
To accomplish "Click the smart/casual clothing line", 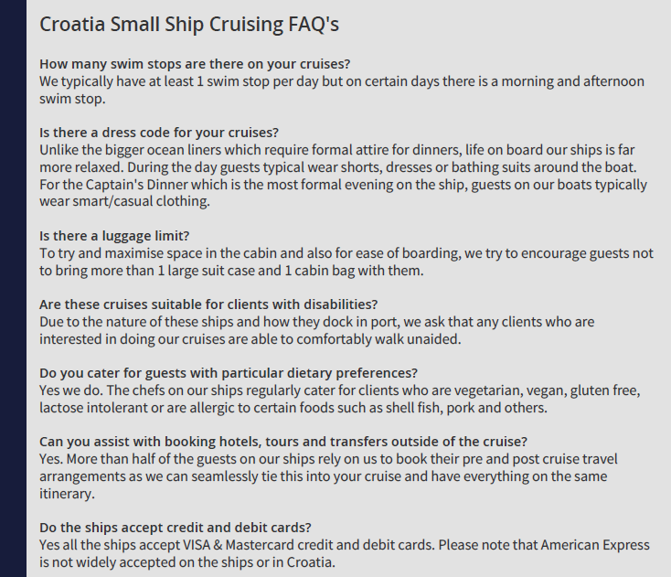I will pyautogui.click(x=124, y=201).
